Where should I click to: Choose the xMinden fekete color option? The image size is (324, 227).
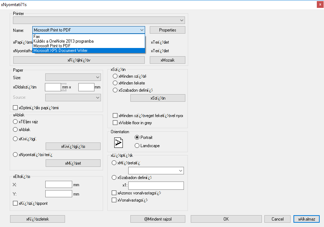pyautogui.click(x=115, y=83)
